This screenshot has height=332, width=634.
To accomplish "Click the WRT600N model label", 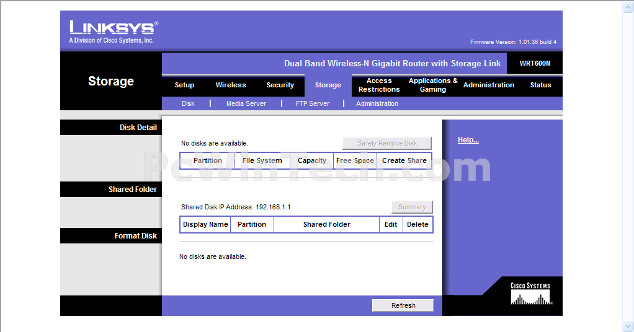I will pos(535,63).
